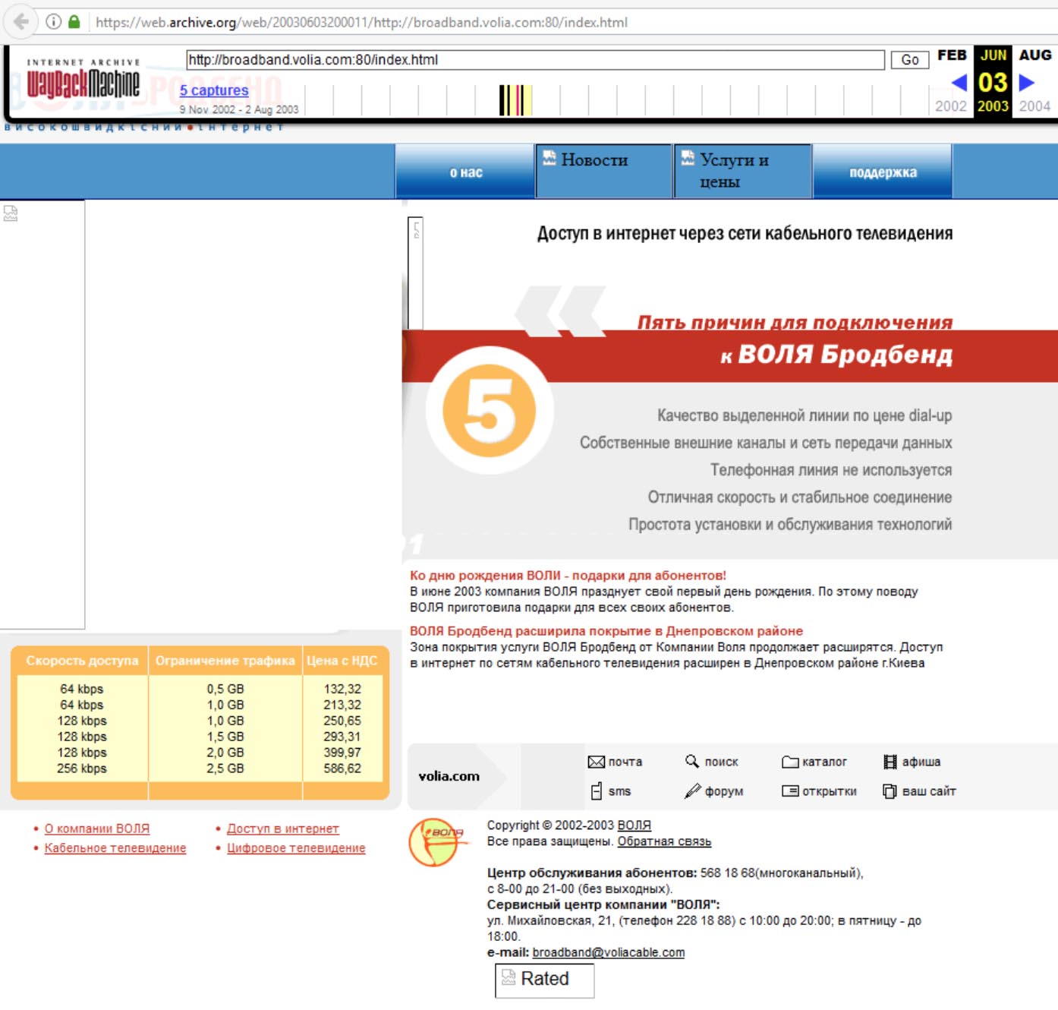This screenshot has width=1058, height=1010.
Task: Click the Go button in Wayback toolbar
Action: pos(910,60)
